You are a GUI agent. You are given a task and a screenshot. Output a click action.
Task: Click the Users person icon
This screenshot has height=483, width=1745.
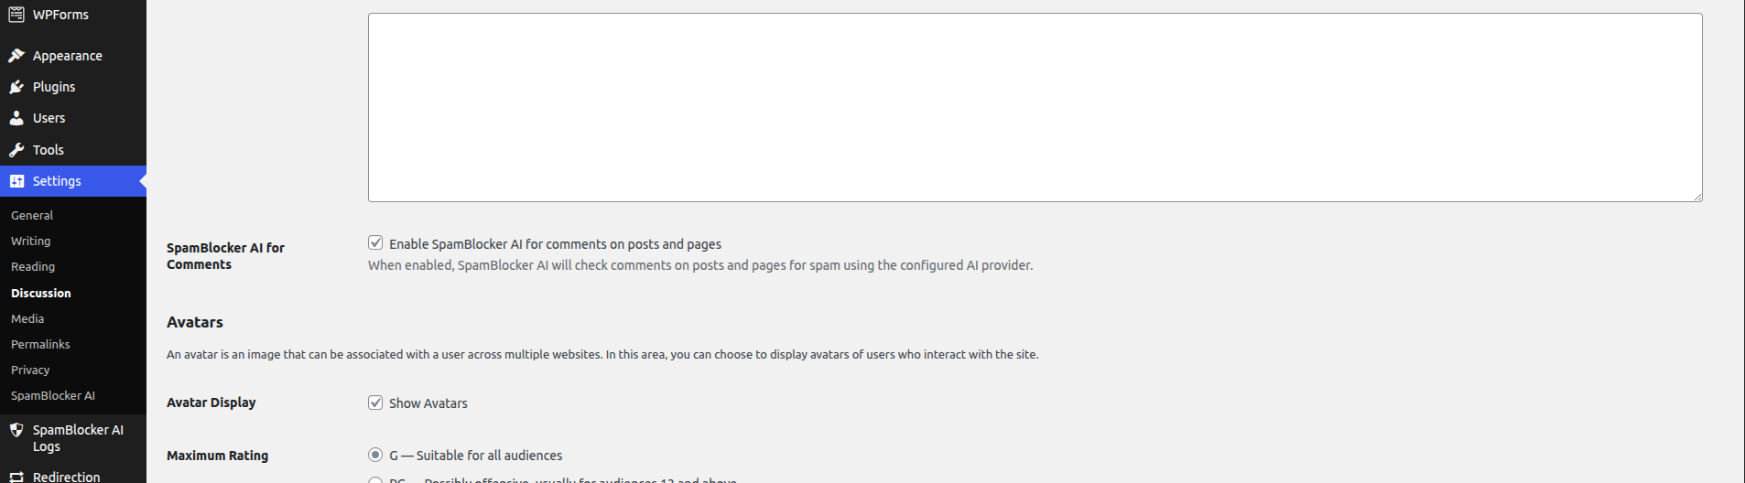click(x=16, y=118)
